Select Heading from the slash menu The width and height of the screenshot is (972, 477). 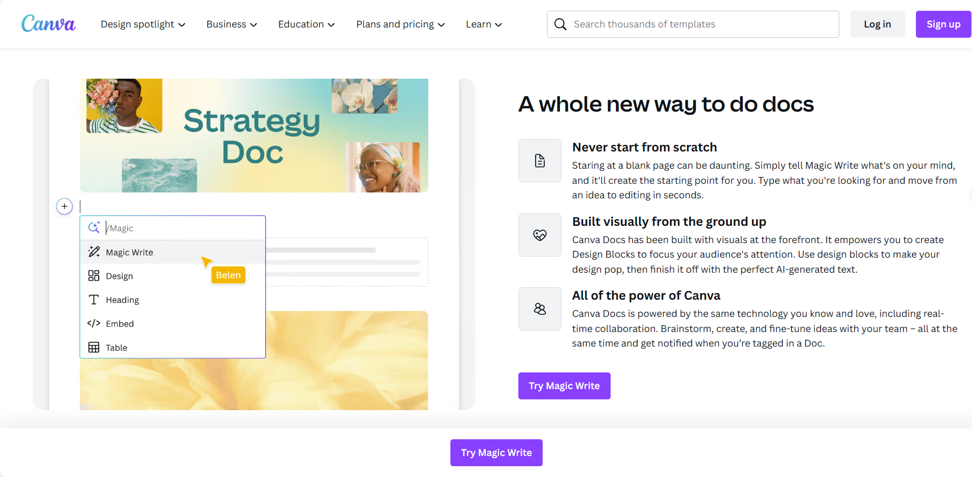tap(173, 300)
